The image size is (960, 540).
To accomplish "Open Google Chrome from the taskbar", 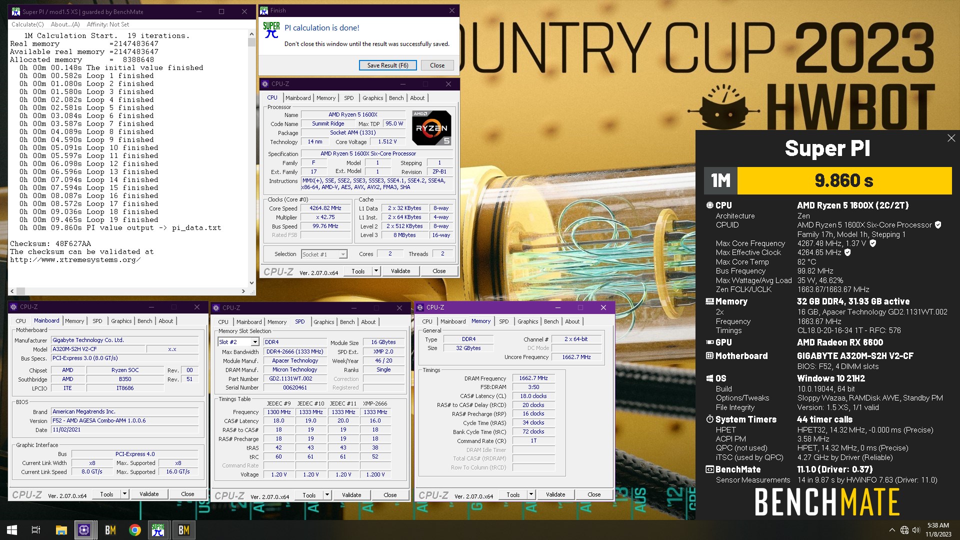I will pyautogui.click(x=134, y=530).
